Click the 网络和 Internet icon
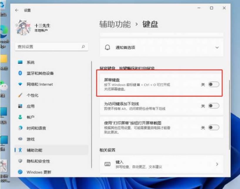Image resolution: width=240 pixels, height=189 pixels. coord(20,84)
